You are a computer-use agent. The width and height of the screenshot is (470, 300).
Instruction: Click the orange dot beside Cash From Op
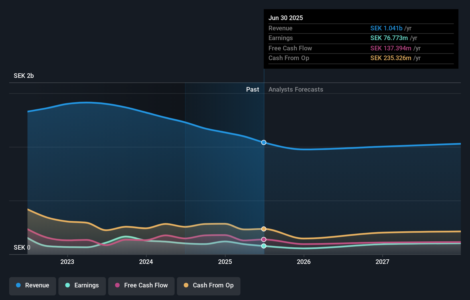[186, 285]
